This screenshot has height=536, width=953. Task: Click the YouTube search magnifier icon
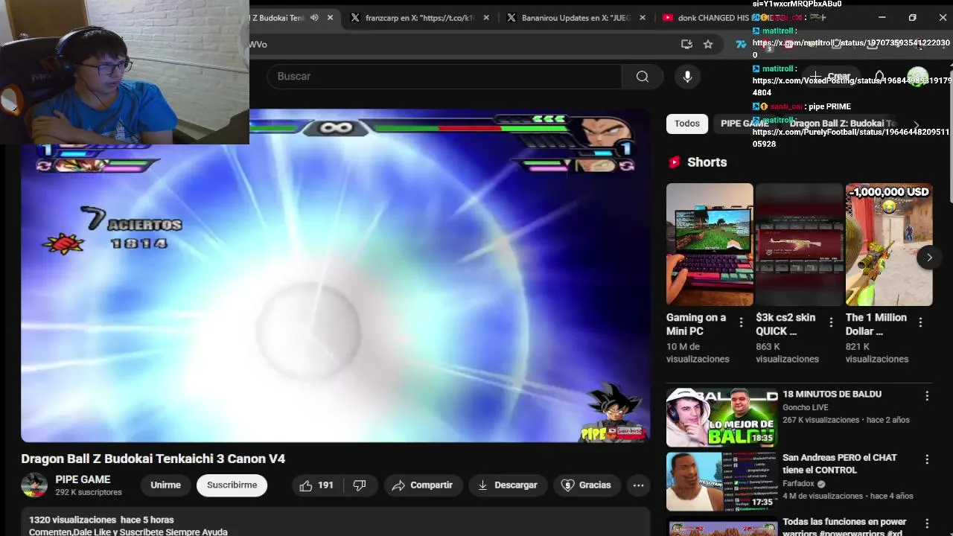pos(642,77)
